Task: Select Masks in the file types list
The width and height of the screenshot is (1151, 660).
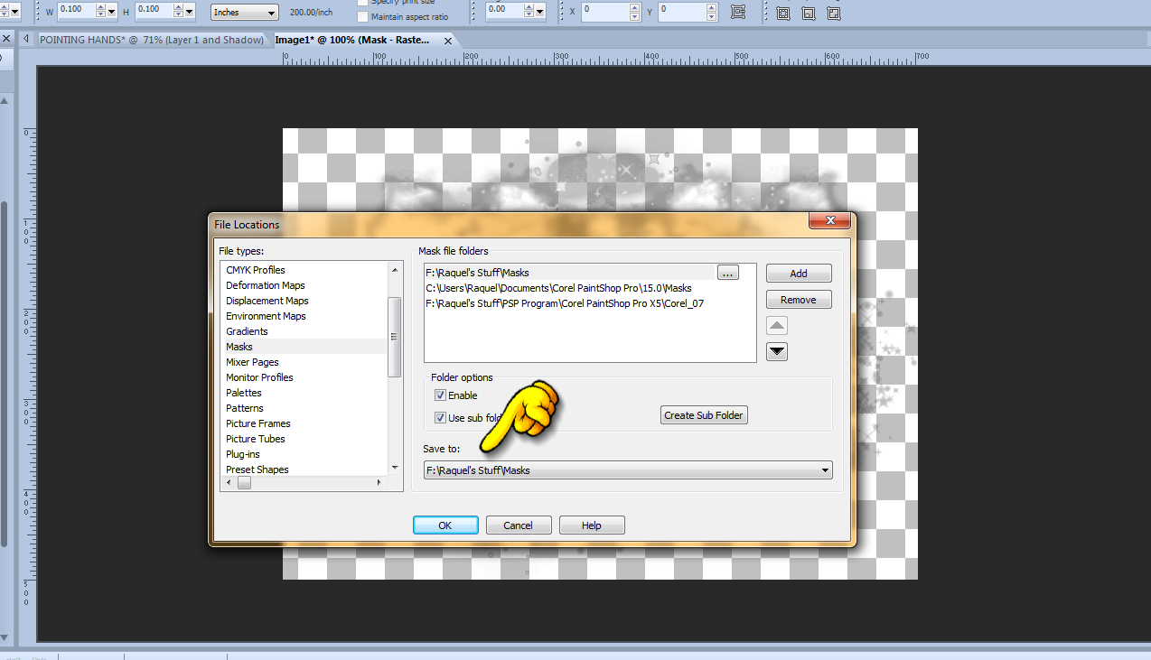Action: pos(239,347)
